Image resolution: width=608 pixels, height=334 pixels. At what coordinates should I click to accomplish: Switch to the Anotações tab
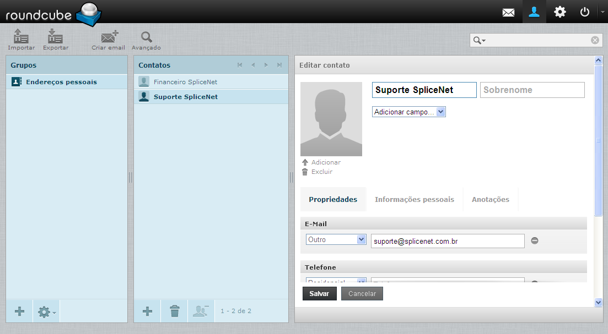tap(491, 199)
